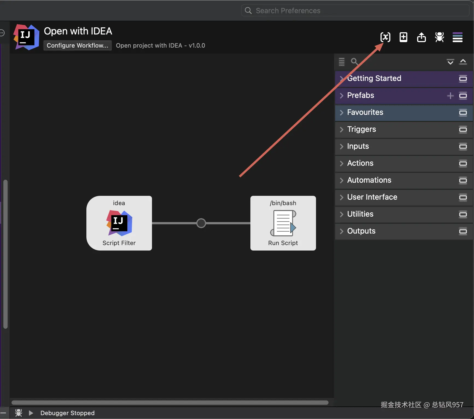Toggle Prefabs section display icon

coord(463,96)
